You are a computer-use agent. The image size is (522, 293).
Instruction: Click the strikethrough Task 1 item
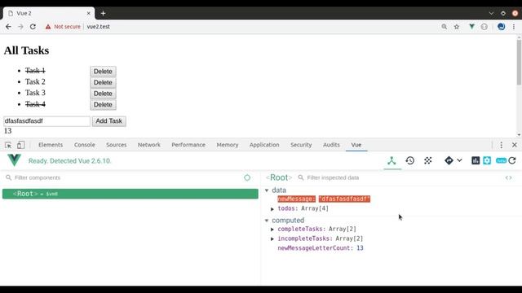(35, 71)
